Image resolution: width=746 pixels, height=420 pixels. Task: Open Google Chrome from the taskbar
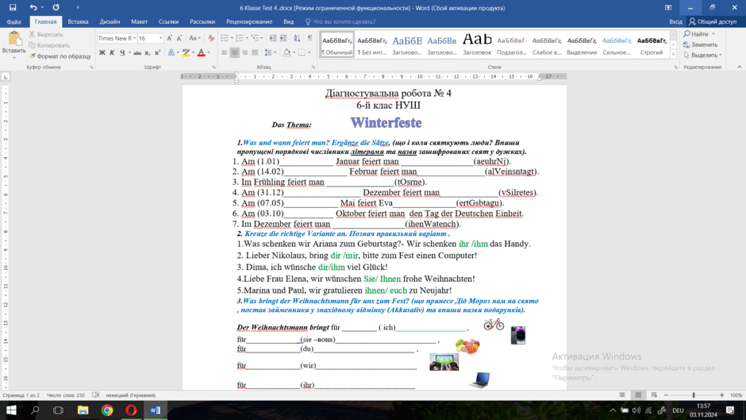[x=107, y=410]
